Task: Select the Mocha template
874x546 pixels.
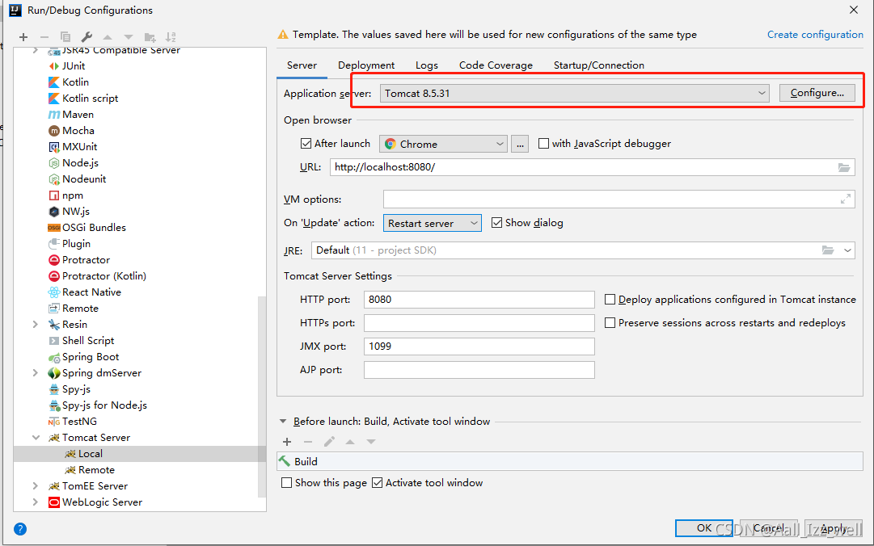Action: 78,130
